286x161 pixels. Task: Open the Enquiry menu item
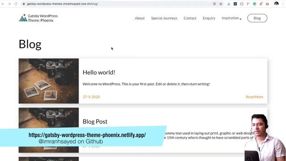point(209,18)
